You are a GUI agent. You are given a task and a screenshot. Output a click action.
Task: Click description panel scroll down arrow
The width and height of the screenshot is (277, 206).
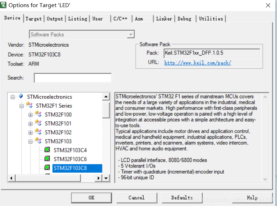(x=265, y=179)
